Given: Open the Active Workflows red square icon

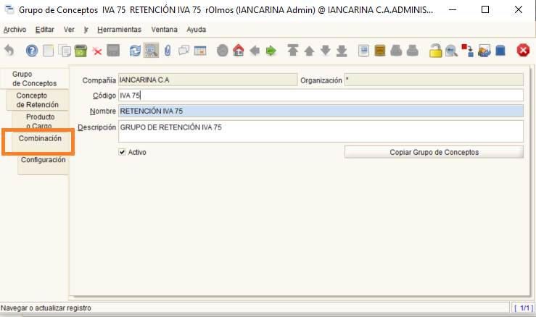Looking at the screenshot, I should pyautogui.click(x=467, y=51).
